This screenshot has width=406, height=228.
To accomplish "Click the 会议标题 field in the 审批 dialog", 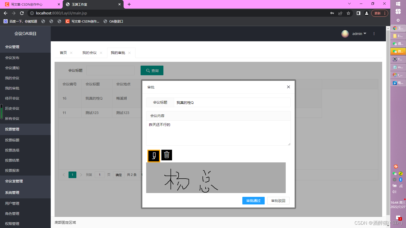I will [232, 102].
